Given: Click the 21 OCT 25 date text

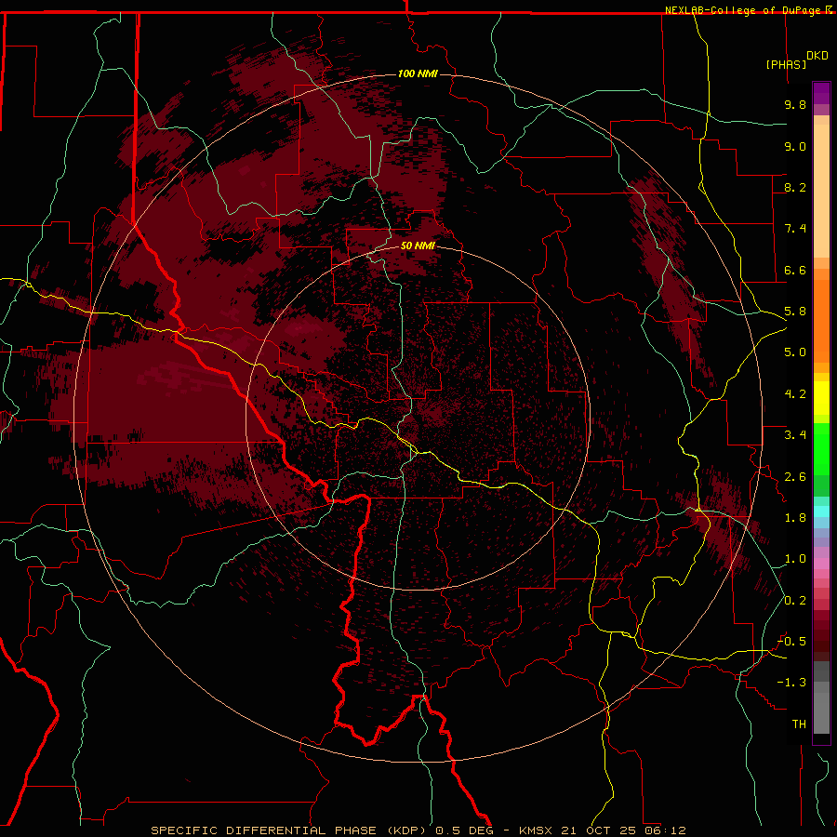Looking at the screenshot, I should pos(597,830).
